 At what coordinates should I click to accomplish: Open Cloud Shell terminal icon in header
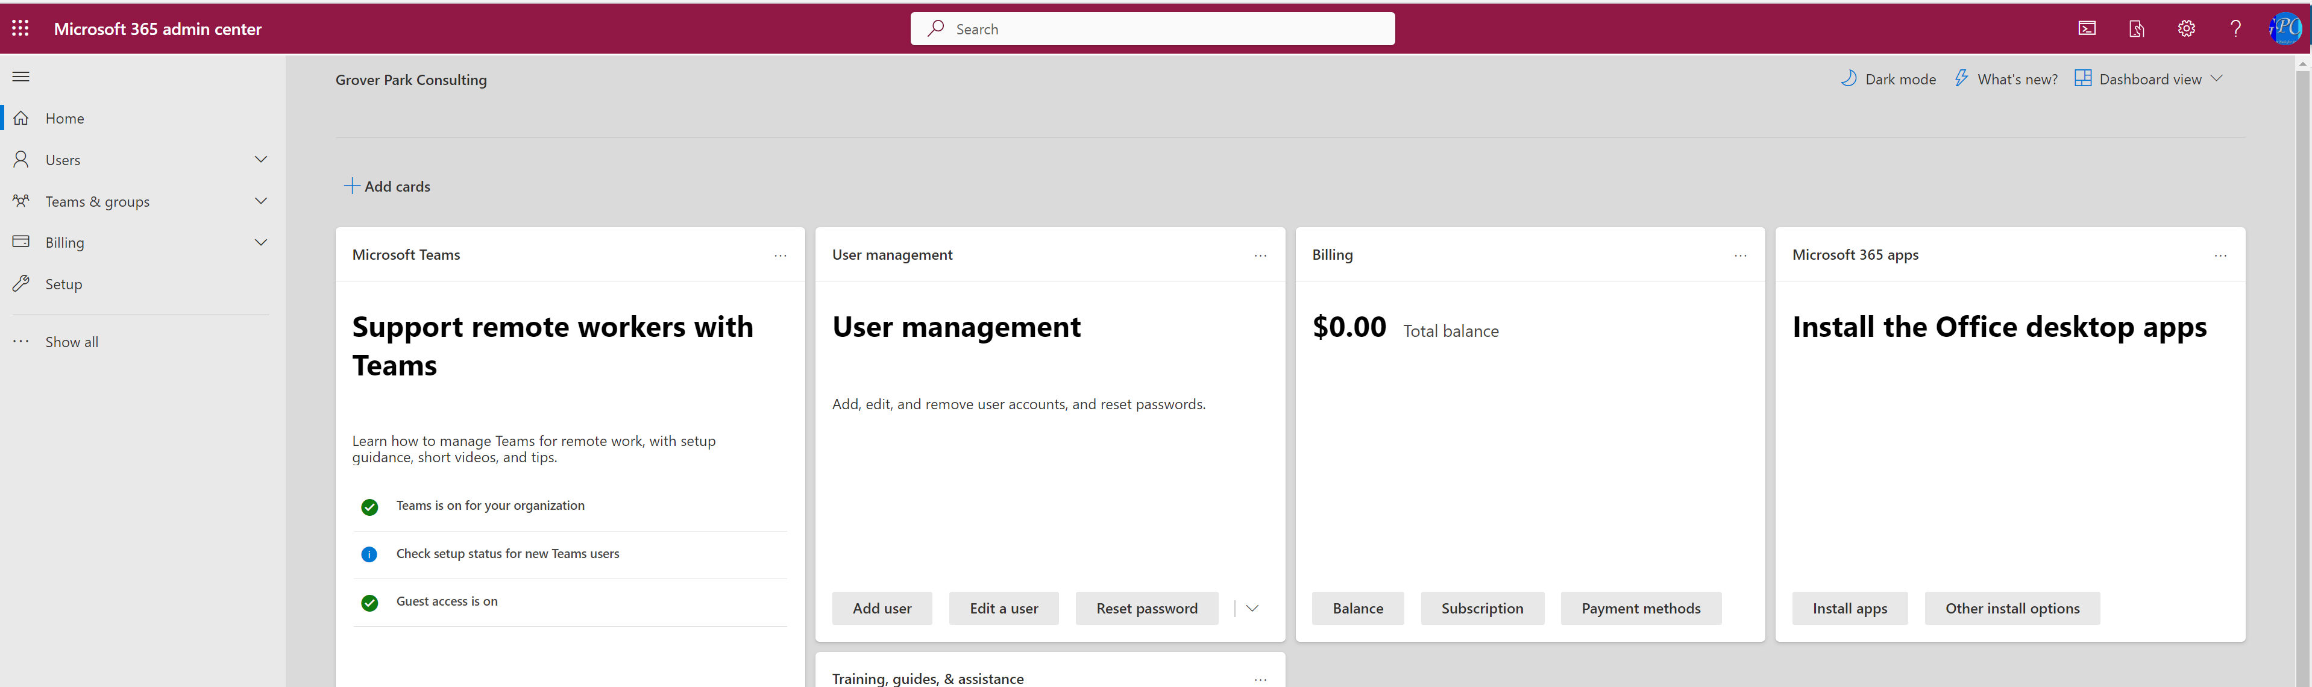tap(2087, 29)
